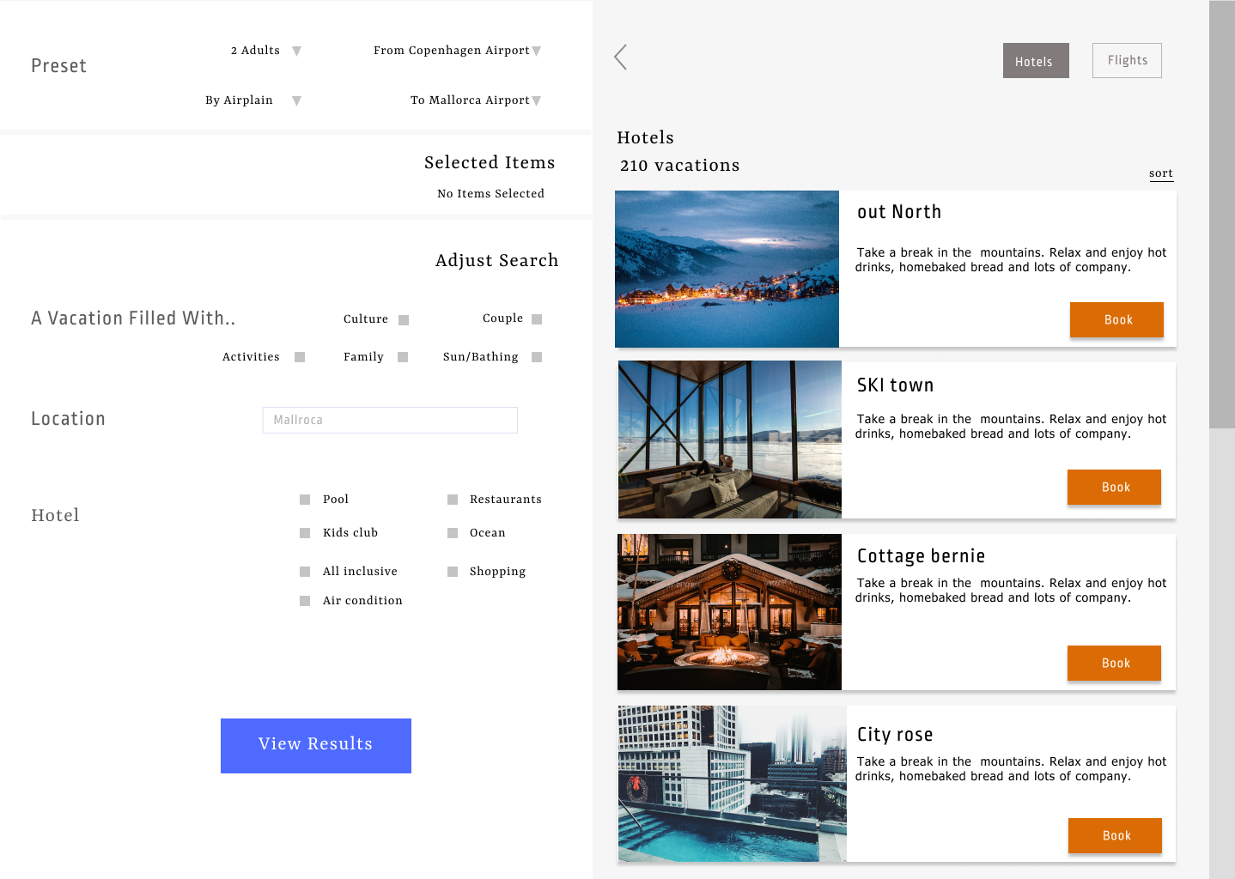Switch to the Hotels tab

coord(1035,61)
